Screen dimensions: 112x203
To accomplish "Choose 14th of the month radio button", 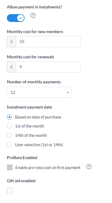I will tap(9, 135).
